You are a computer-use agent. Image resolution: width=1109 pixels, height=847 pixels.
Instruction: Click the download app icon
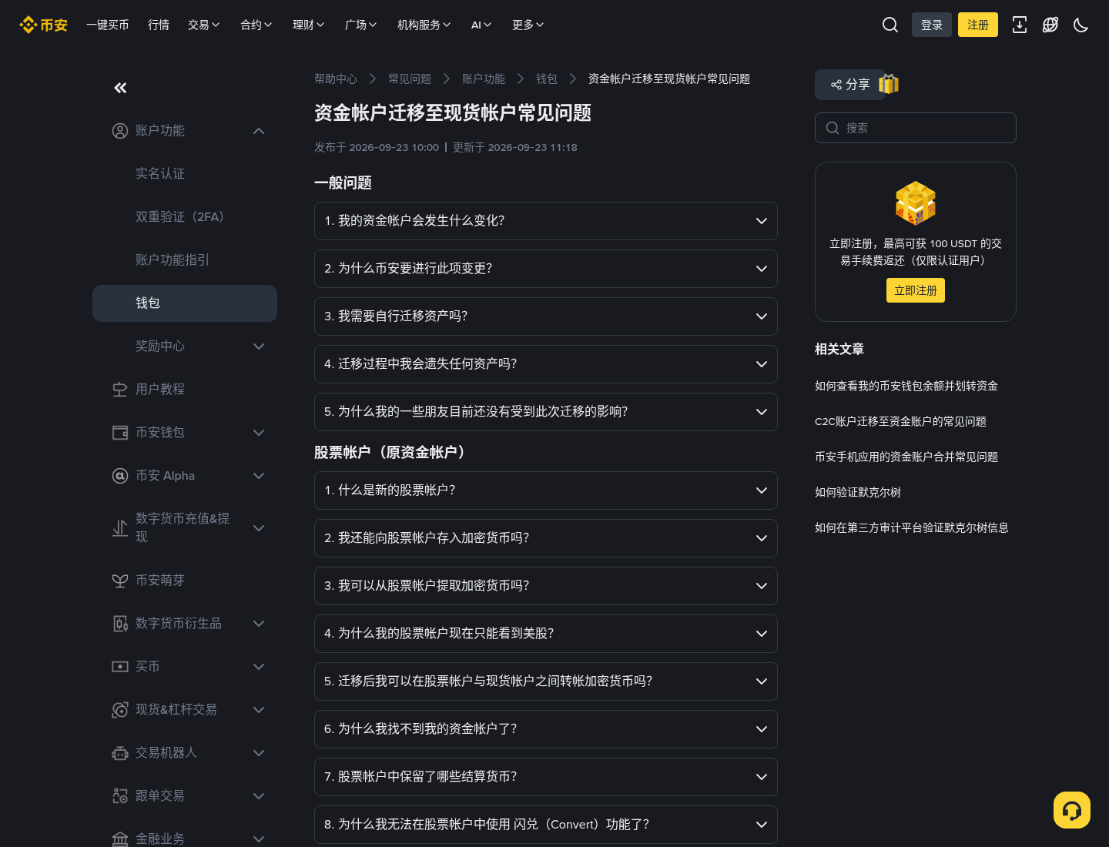[1020, 25]
